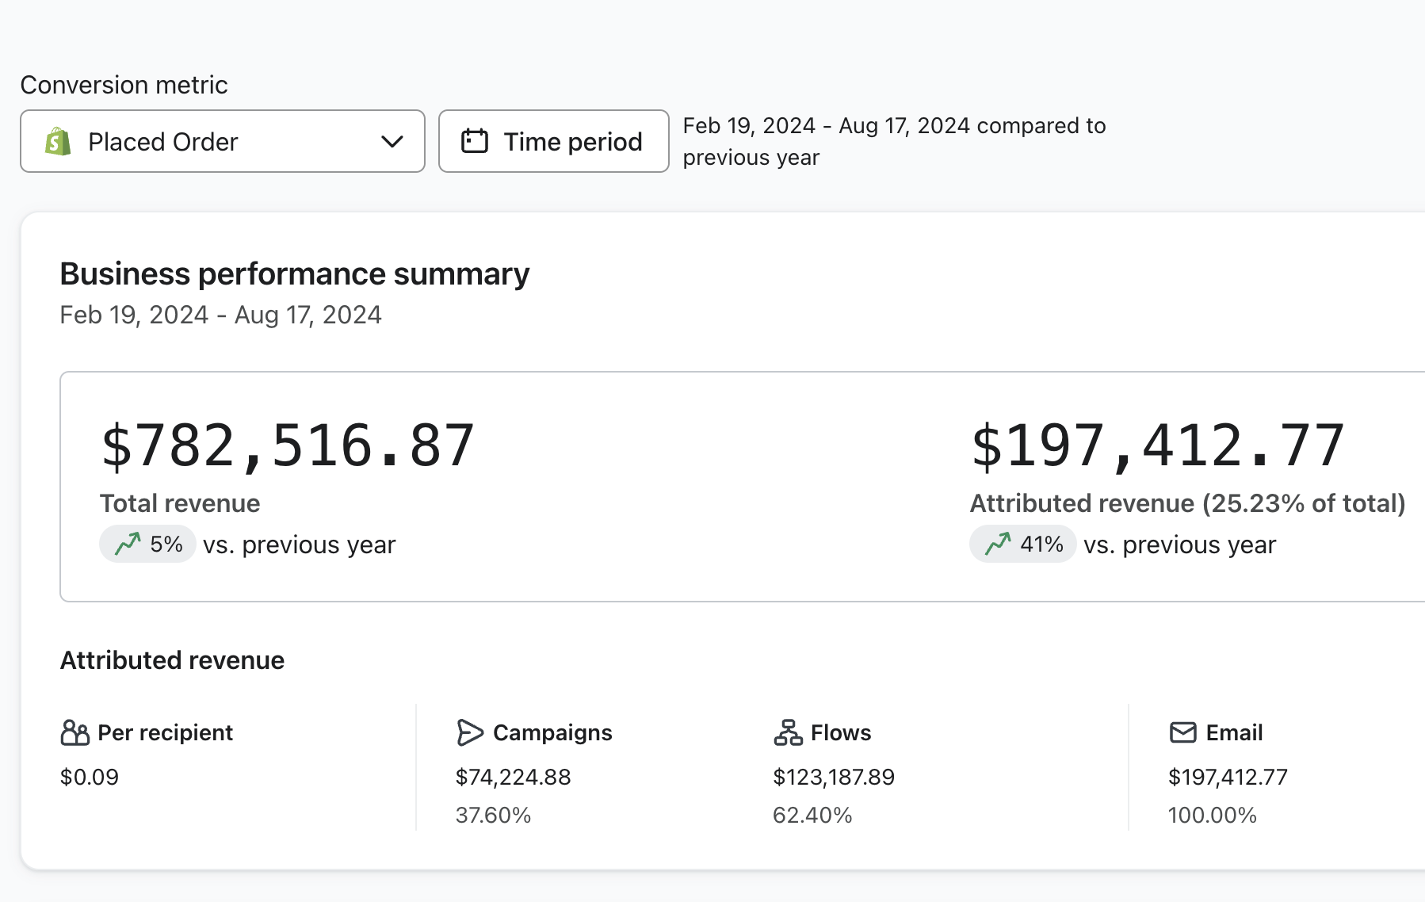
Task: Click the Email 100.00% percentage value
Action: click(x=1212, y=815)
